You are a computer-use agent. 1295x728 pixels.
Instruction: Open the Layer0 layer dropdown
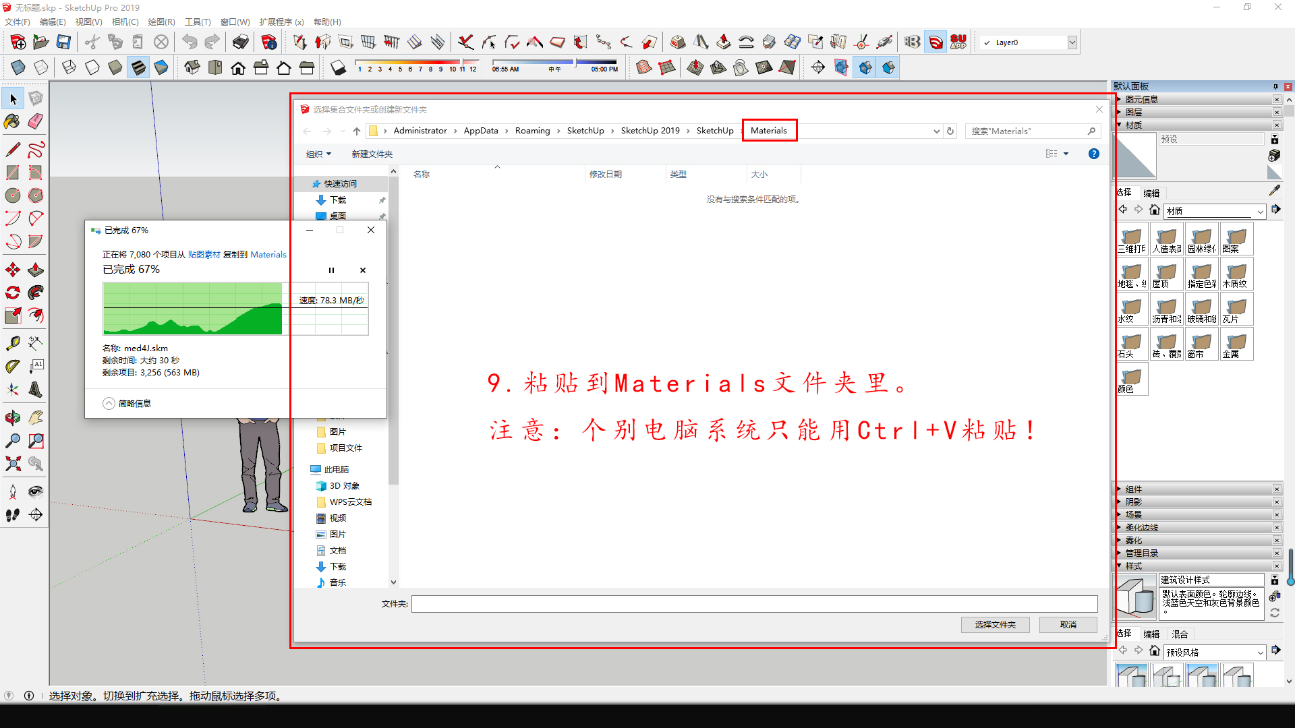[1072, 42]
